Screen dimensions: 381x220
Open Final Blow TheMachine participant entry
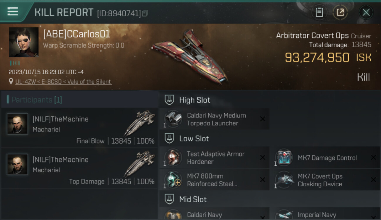[x=80, y=128]
